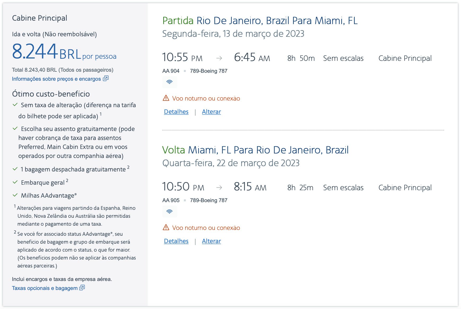The image size is (461, 309).
Task: Click the warning triangle on departure flight
Action: click(x=166, y=98)
